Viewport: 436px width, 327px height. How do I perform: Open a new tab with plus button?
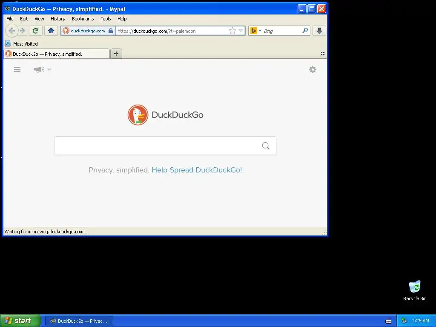click(x=116, y=54)
